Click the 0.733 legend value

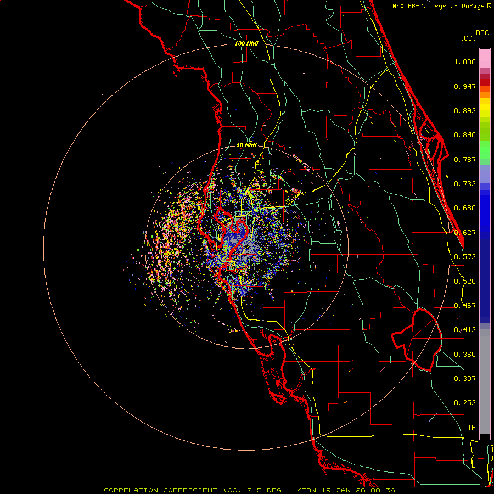465,184
